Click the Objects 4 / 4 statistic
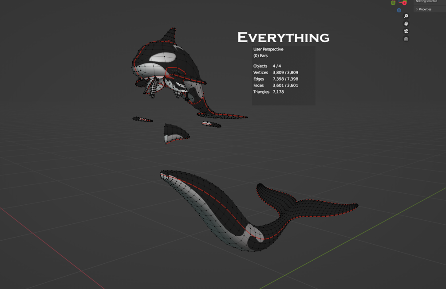The height and width of the screenshot is (289, 446). click(x=267, y=66)
